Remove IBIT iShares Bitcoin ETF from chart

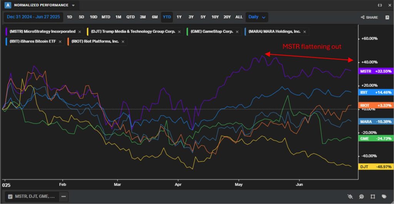pos(60,41)
